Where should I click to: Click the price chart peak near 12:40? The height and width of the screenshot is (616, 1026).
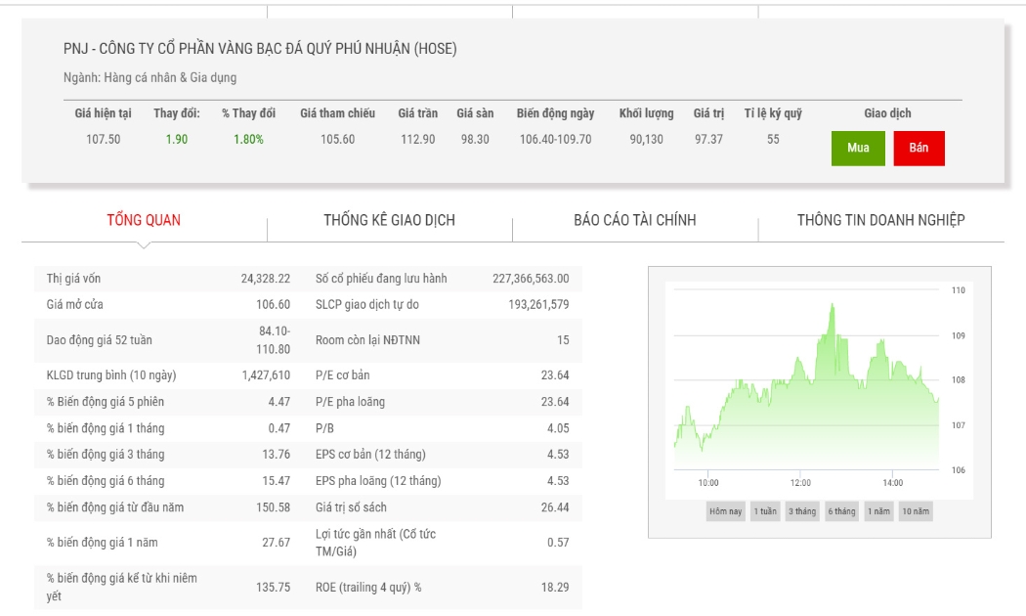coord(833,304)
